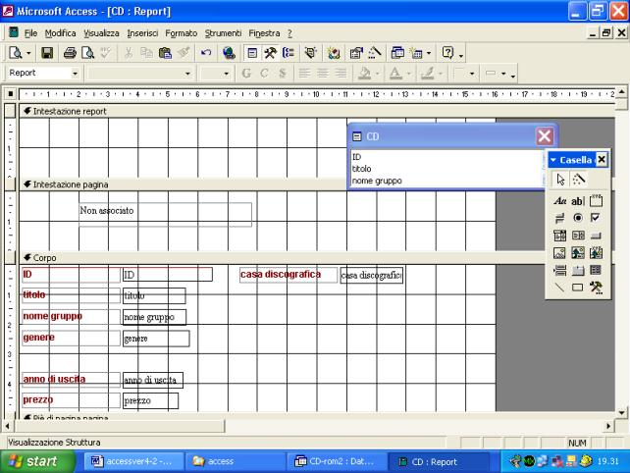
Task: Select the Command Button tool in toolbox
Action: 596,236
